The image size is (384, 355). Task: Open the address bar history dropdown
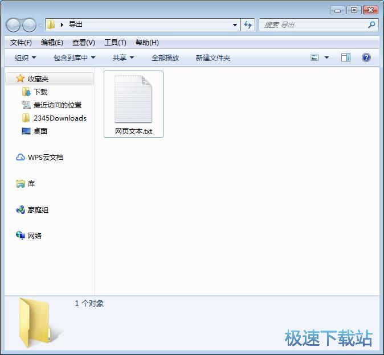[x=235, y=24]
